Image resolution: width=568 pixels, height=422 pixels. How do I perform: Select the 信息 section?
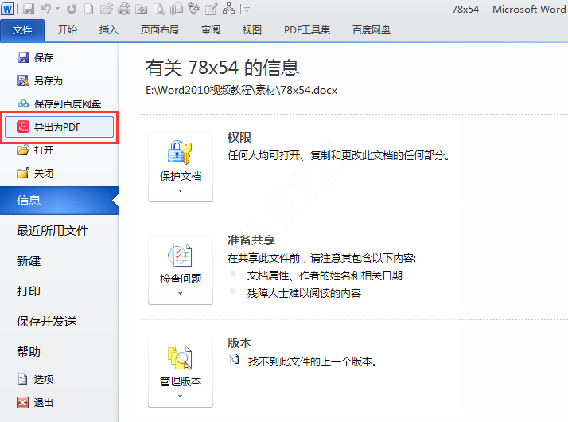(59, 200)
